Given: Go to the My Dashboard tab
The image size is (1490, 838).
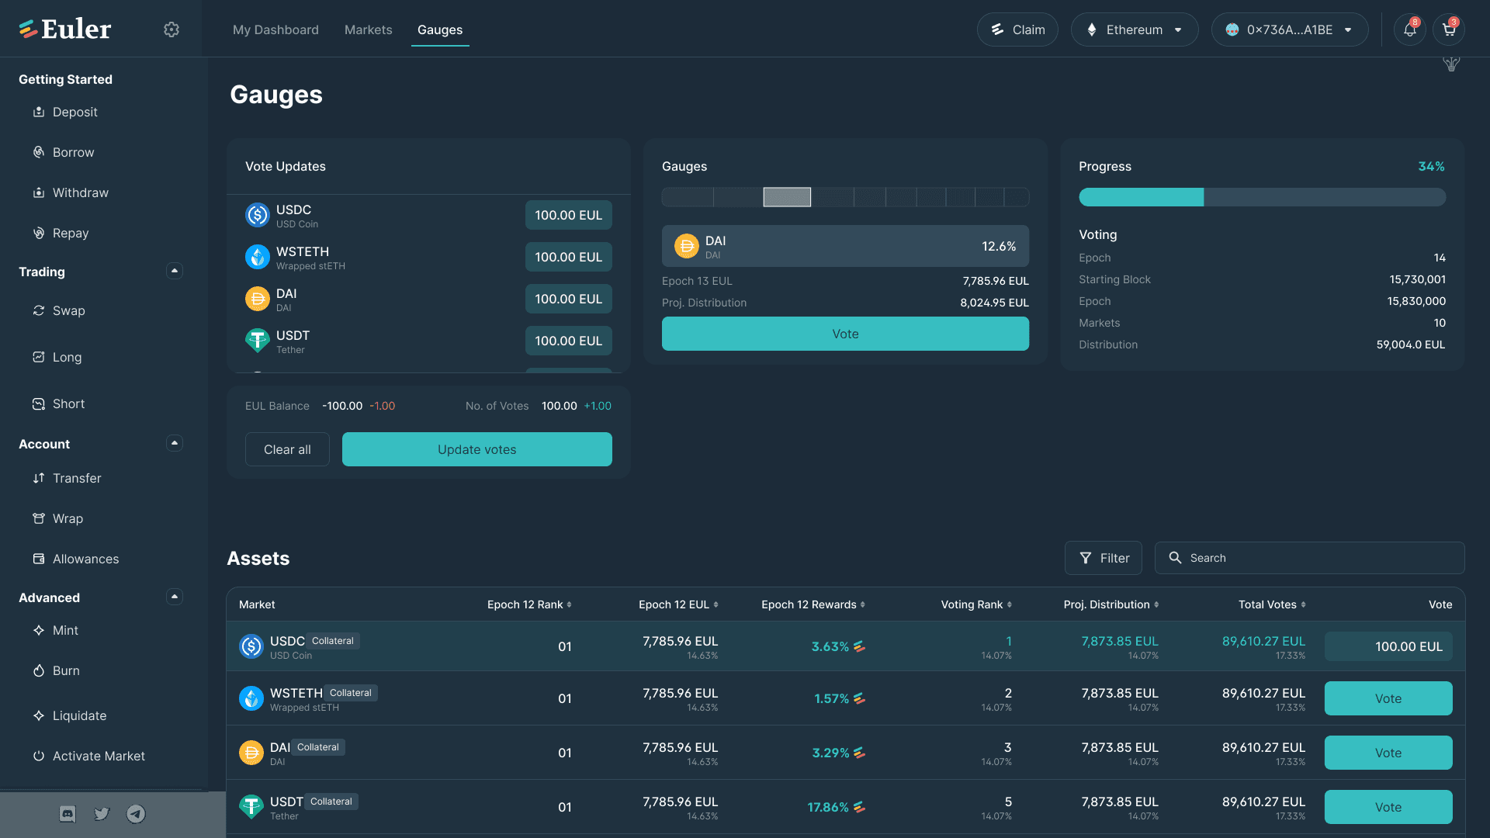Looking at the screenshot, I should point(275,29).
